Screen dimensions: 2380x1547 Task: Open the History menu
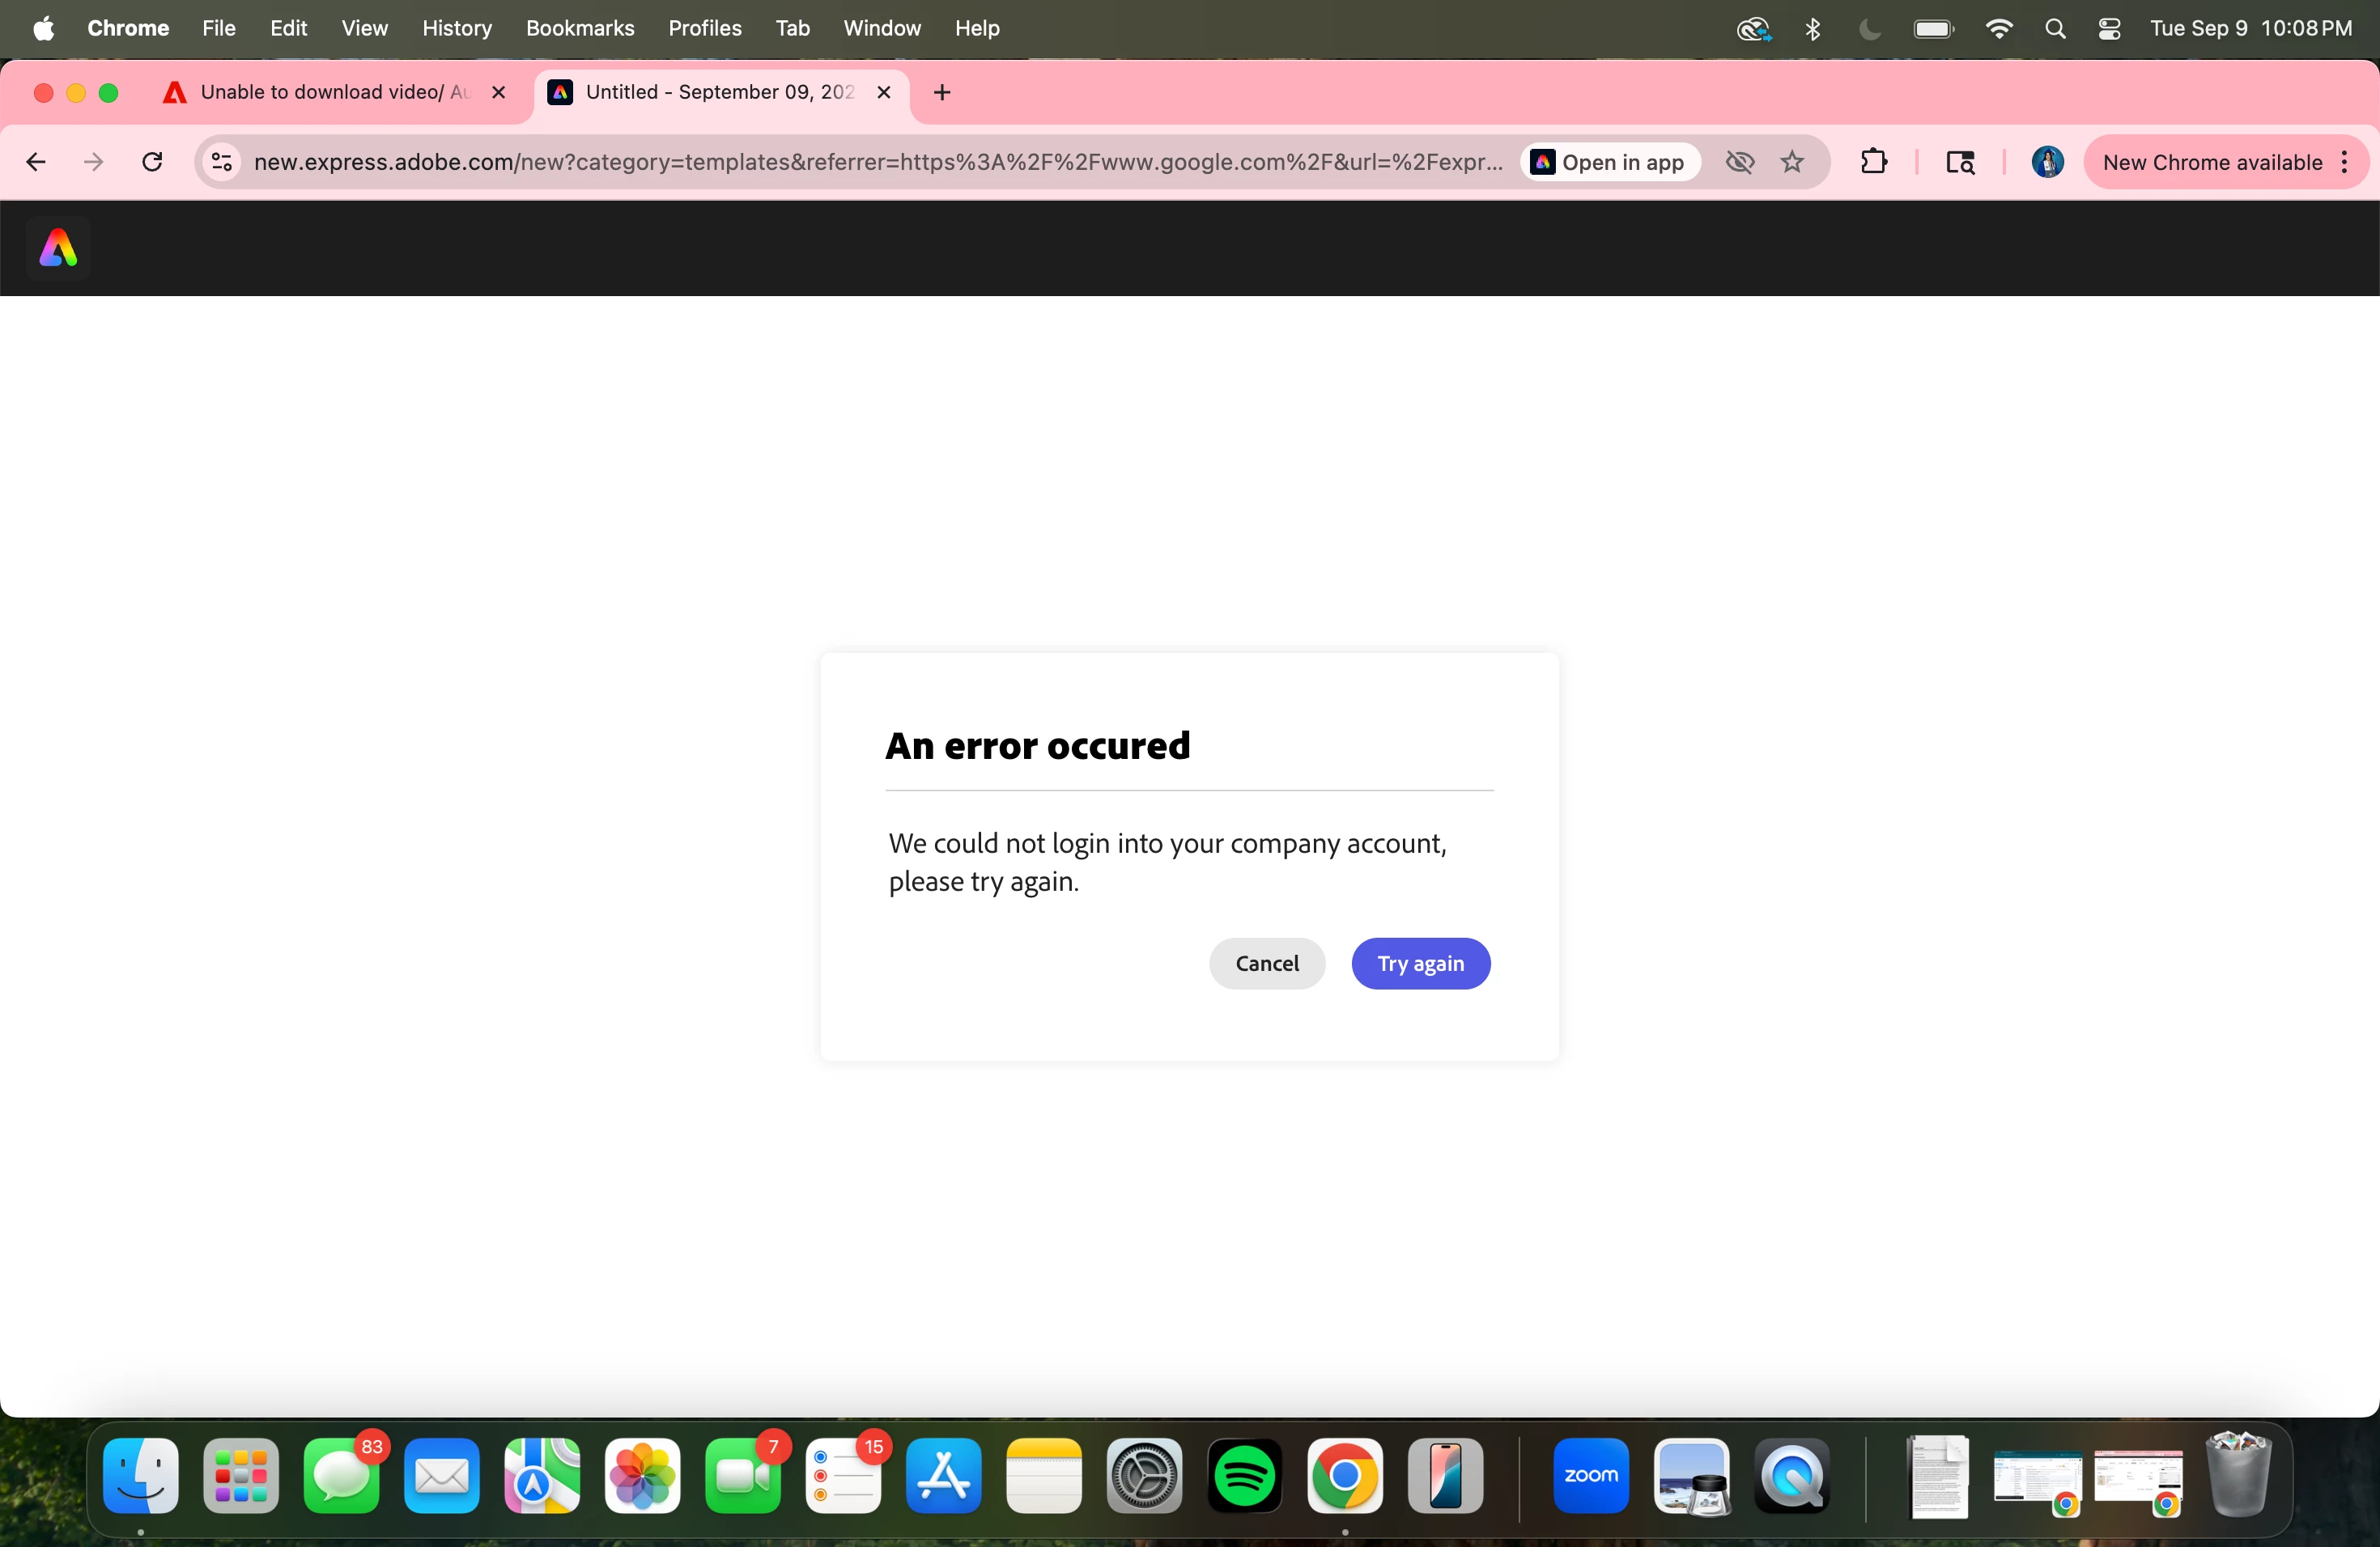pos(456,29)
